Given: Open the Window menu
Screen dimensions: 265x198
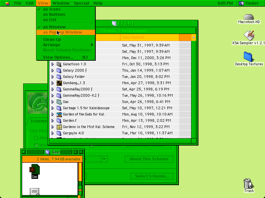Looking at the screenshot, I should tap(61, 3).
